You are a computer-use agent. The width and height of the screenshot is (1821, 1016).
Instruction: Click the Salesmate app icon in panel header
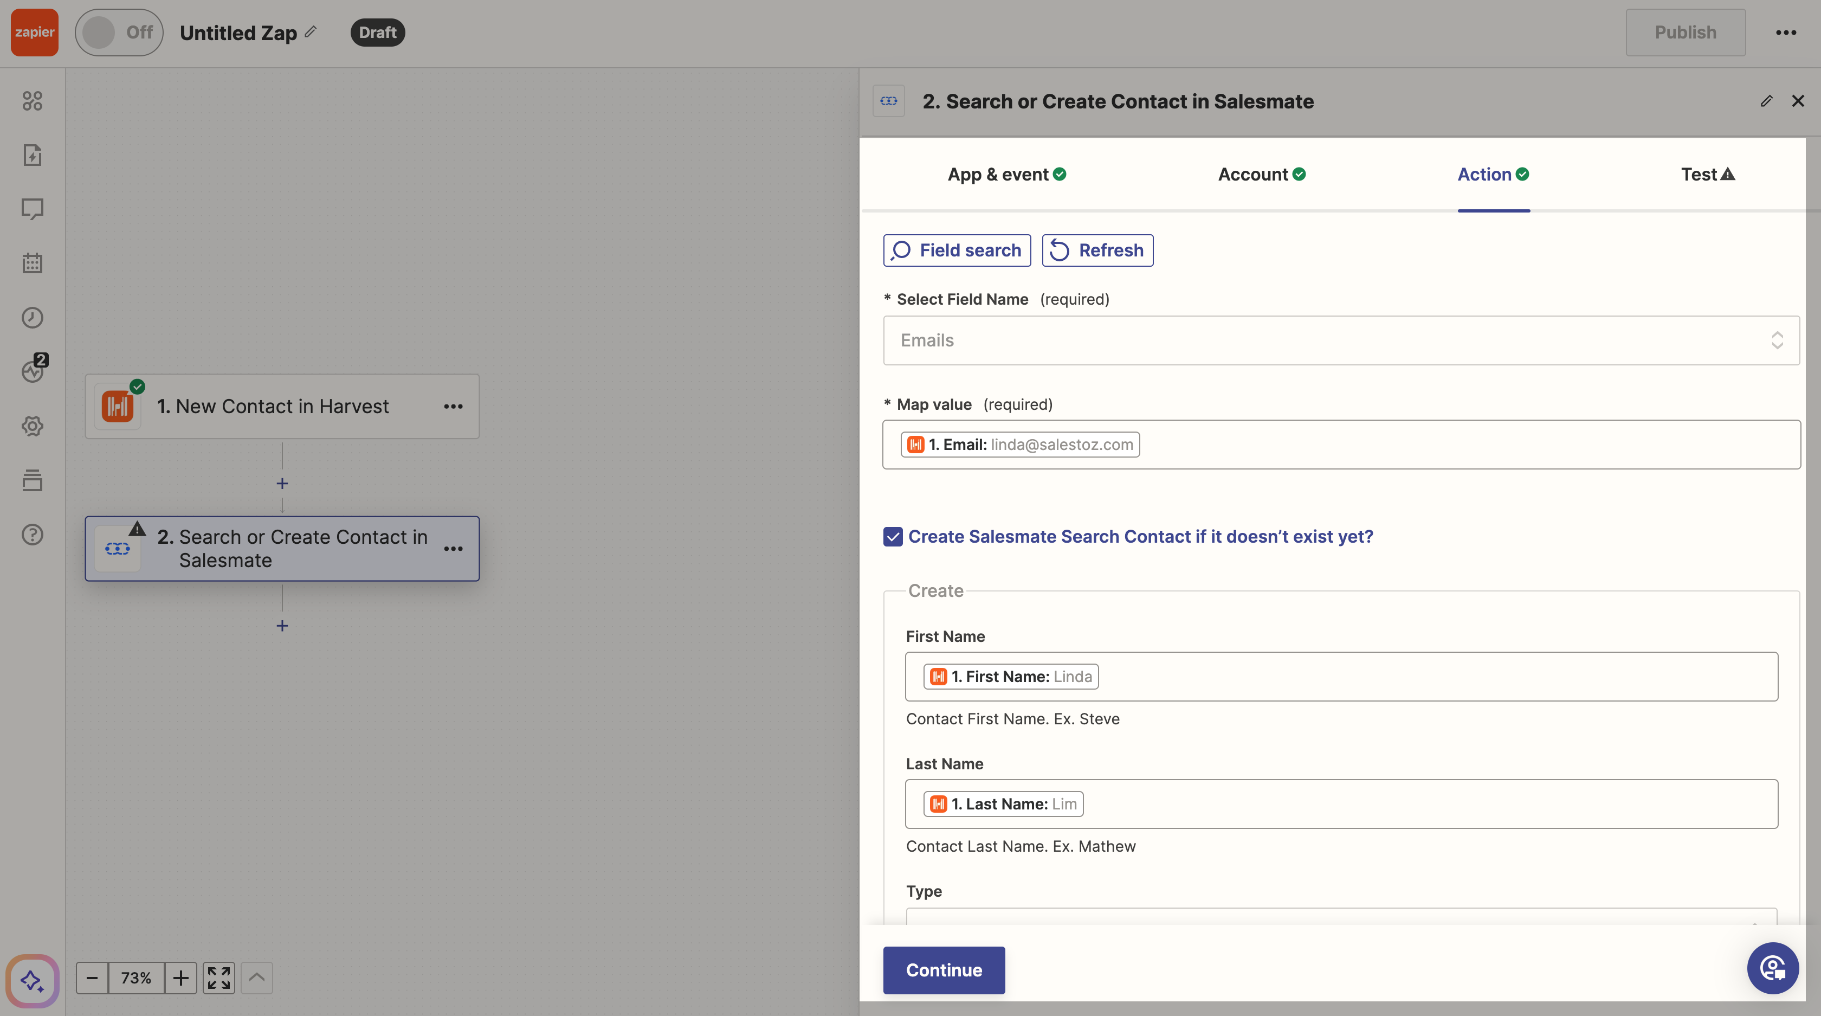889,101
